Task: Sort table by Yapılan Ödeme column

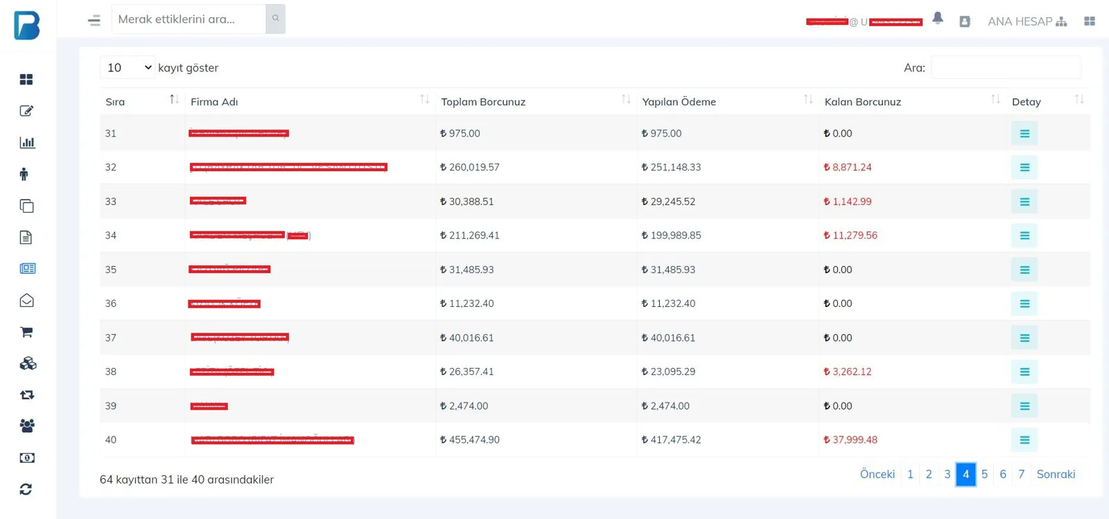Action: 727,101
